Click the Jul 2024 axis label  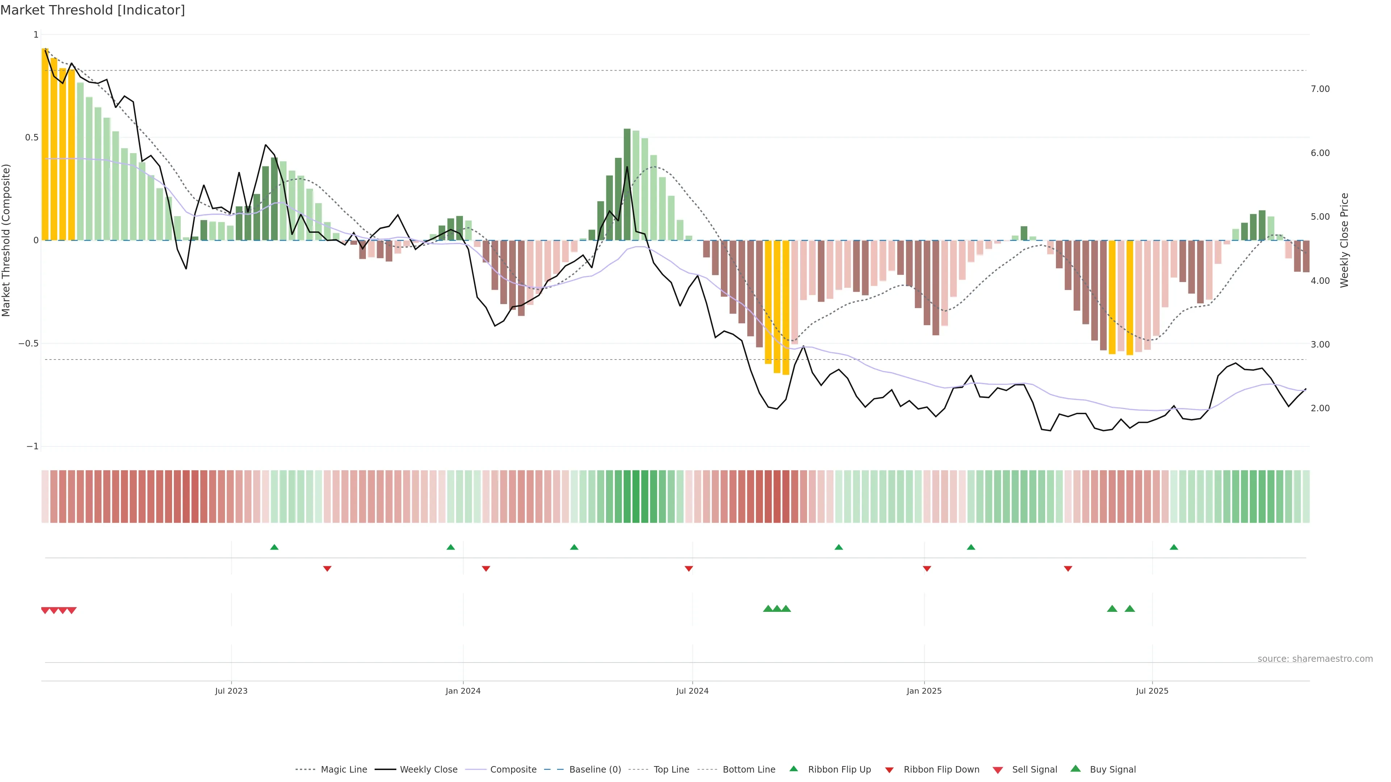tap(692, 691)
